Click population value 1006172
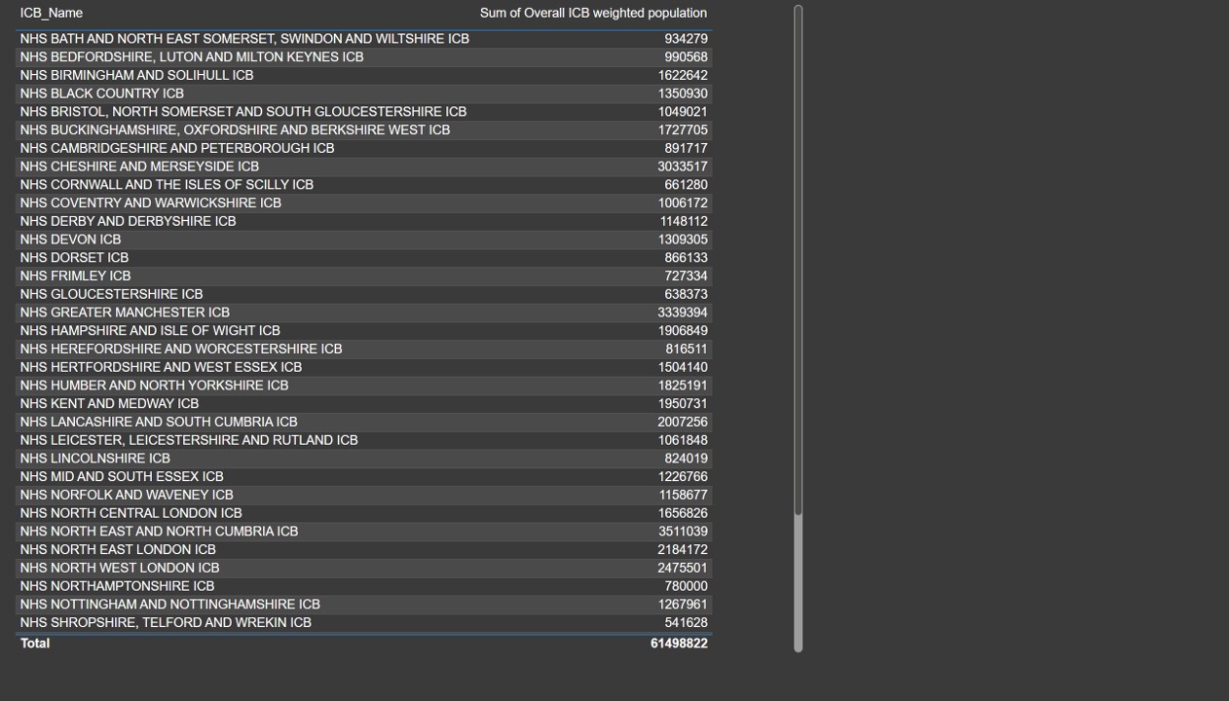The height and width of the screenshot is (701, 1229). [x=683, y=203]
